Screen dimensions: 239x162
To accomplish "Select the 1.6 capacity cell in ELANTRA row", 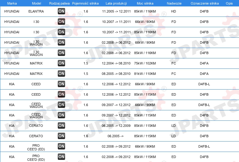I will (86, 11).
